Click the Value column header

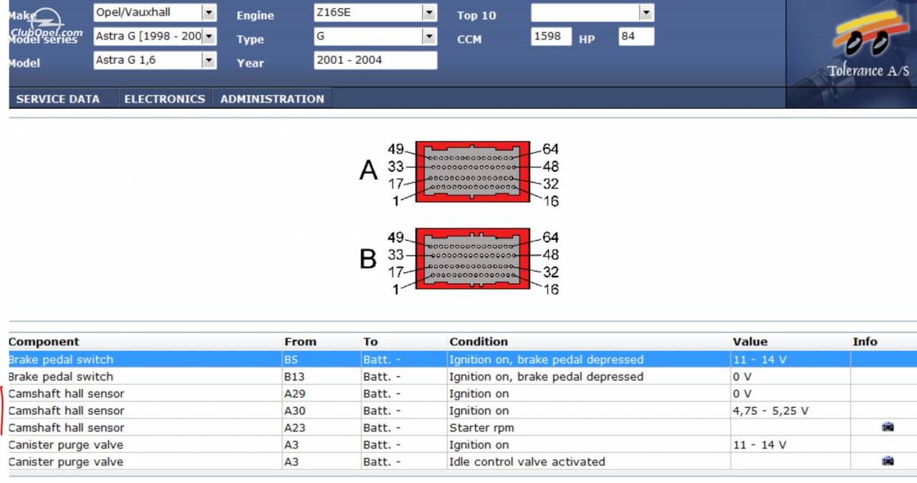click(750, 342)
